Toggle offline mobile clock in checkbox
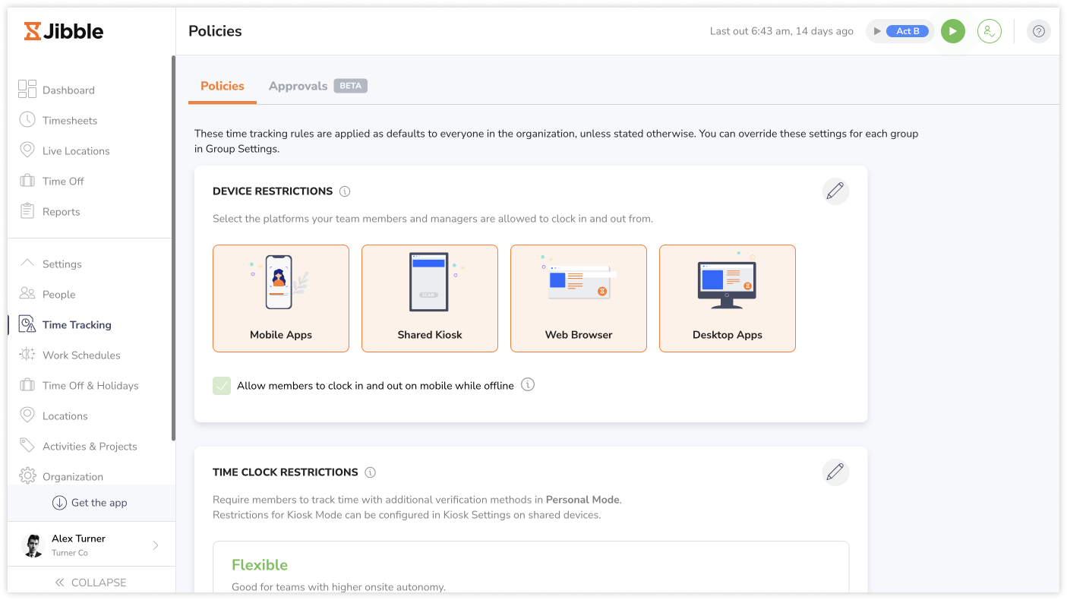The width and height of the screenshot is (1067, 600). pos(222,386)
